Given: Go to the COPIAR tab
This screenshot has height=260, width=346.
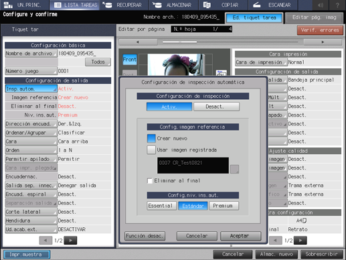Looking at the screenshot, I should click(223, 5).
